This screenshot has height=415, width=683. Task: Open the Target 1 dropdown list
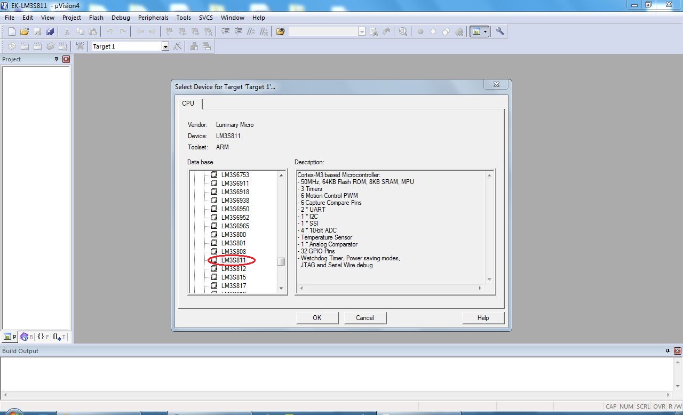165,46
